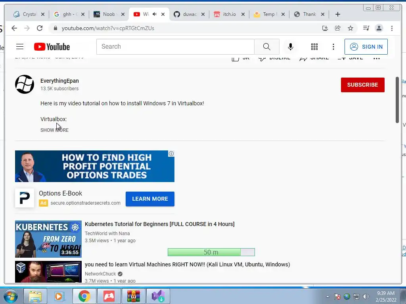Screen dimensions: 406x304
Task: Click the magnifier search button
Action: pyautogui.click(x=267, y=47)
